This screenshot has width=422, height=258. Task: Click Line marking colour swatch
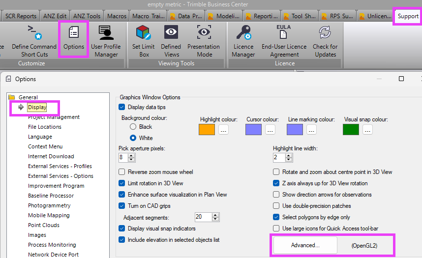tap(295, 129)
